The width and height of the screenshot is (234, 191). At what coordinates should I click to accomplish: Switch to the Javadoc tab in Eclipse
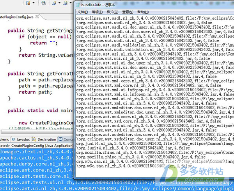tap(21, 139)
